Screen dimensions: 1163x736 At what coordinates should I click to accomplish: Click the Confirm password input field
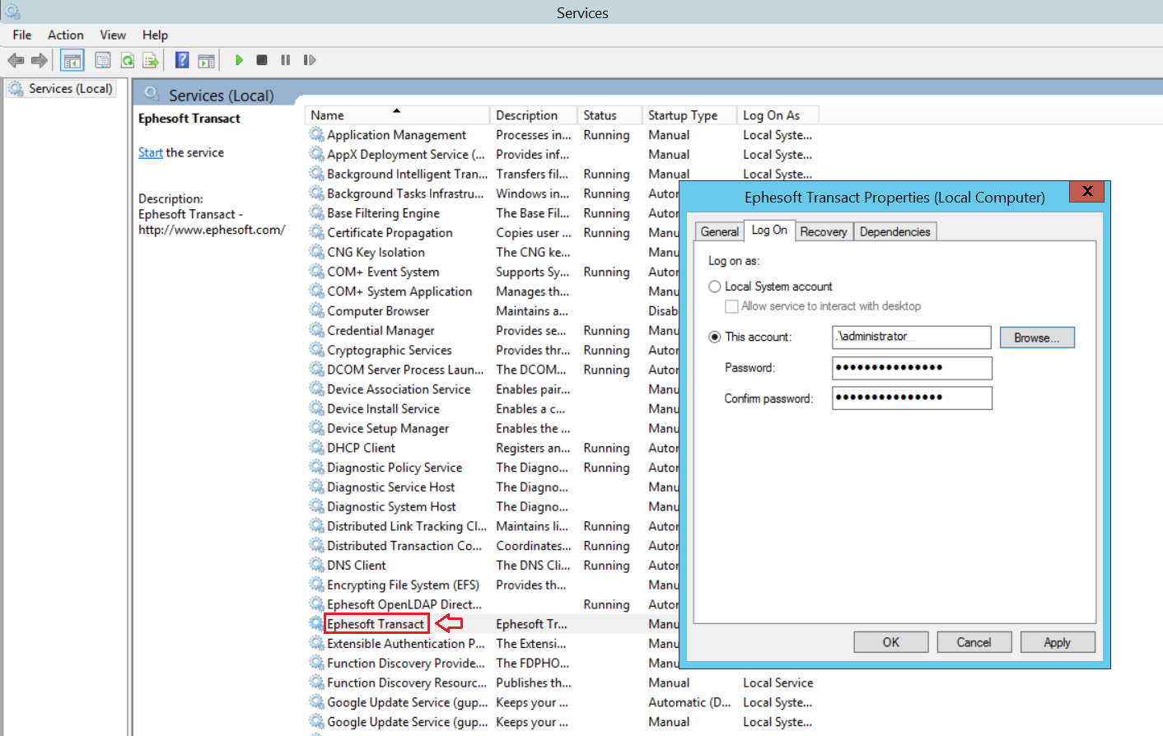(x=912, y=398)
